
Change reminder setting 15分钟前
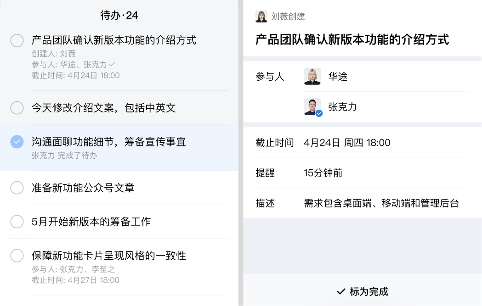pyautogui.click(x=363, y=173)
